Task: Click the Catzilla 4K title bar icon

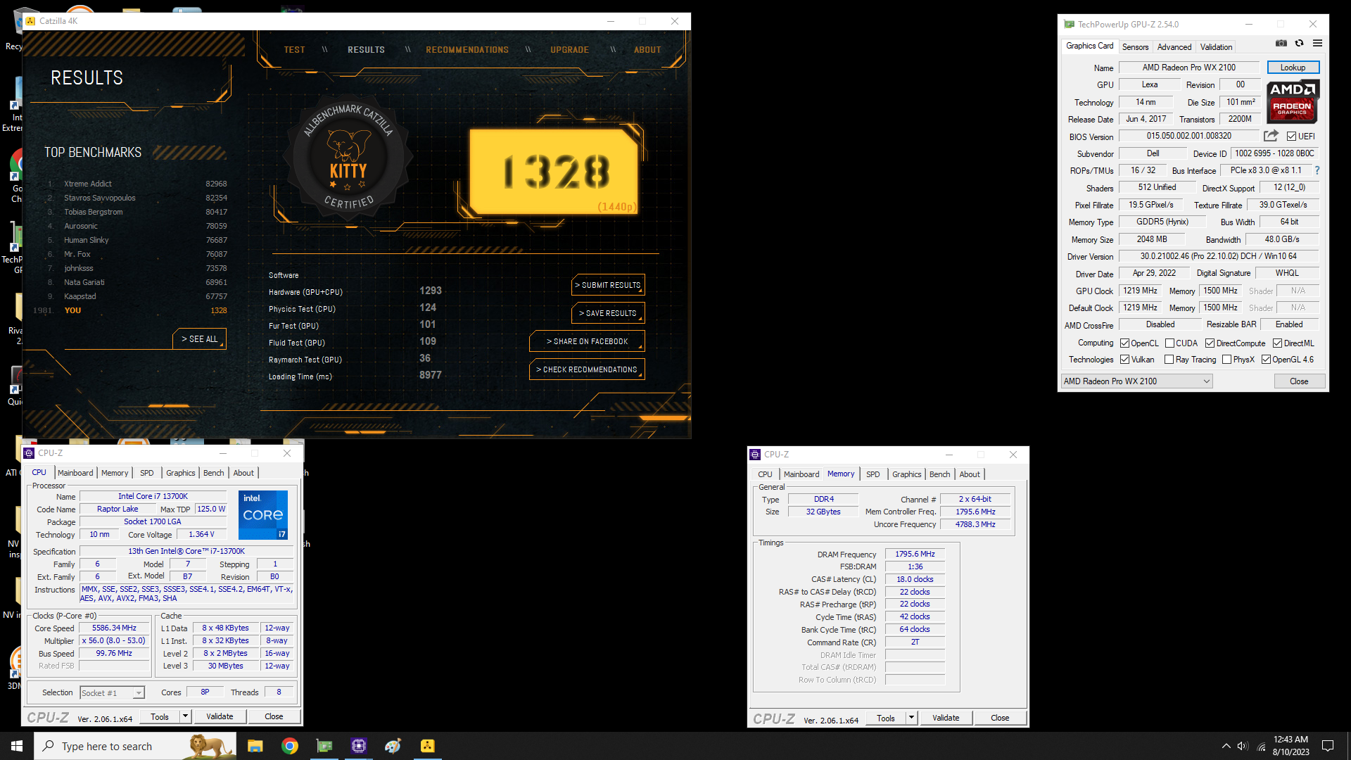Action: 30,21
